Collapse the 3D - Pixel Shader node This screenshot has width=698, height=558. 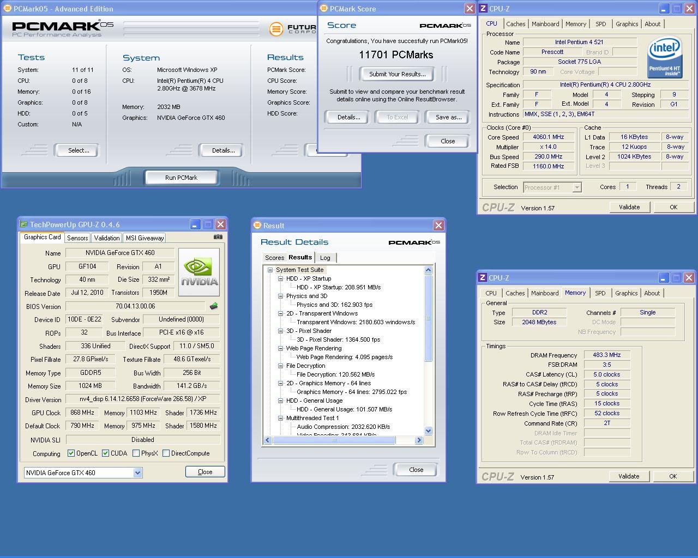(x=280, y=331)
